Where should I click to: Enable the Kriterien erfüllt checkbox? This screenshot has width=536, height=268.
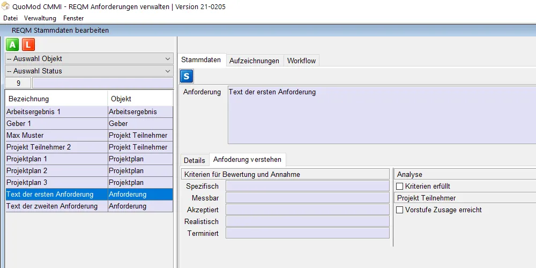coord(399,186)
